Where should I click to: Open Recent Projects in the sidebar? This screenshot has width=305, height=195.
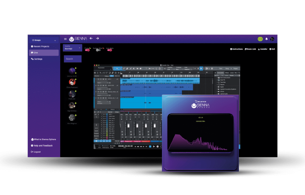click(x=40, y=47)
